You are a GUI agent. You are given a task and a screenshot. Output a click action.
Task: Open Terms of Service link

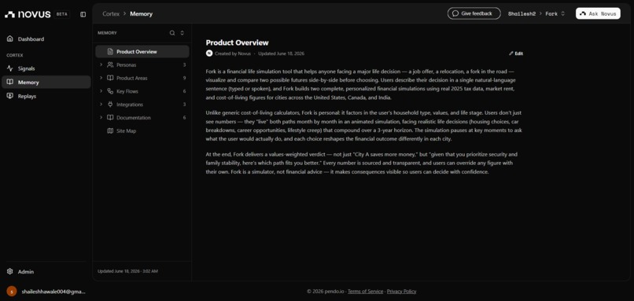coord(365,292)
